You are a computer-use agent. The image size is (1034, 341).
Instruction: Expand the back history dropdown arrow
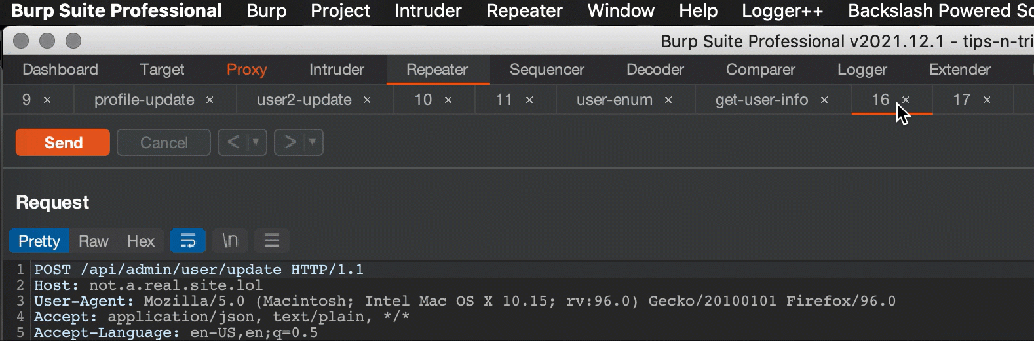256,142
